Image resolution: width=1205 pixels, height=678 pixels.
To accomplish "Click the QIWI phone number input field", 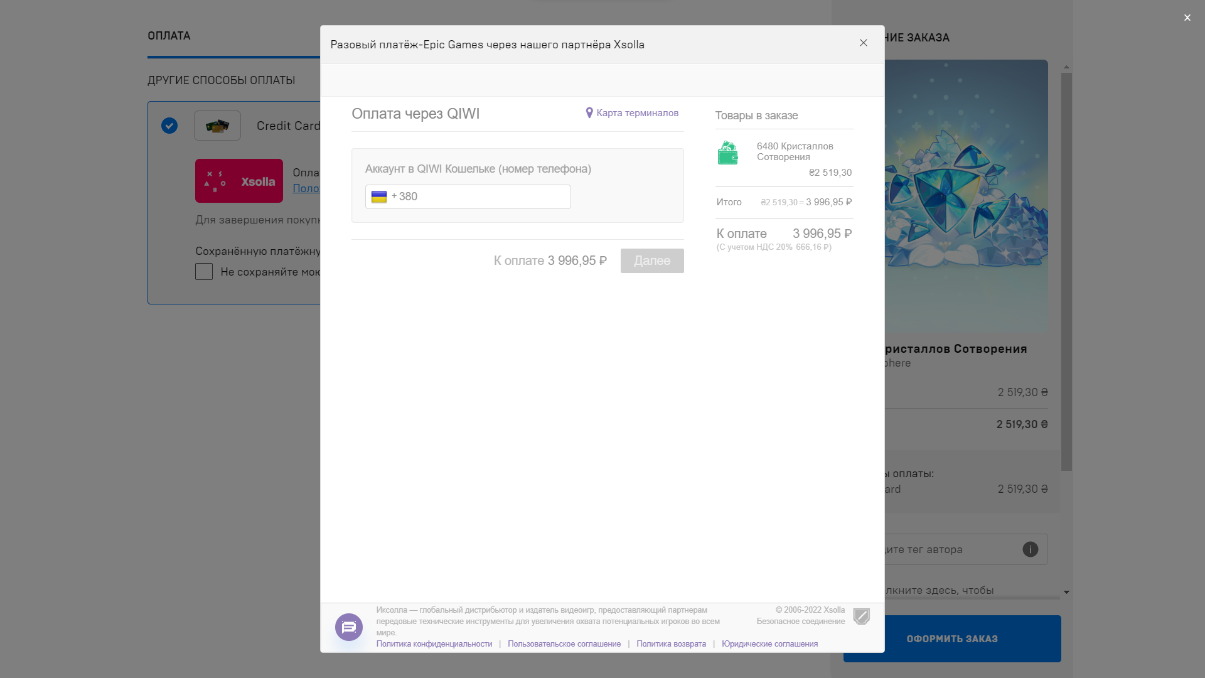I will point(483,197).
